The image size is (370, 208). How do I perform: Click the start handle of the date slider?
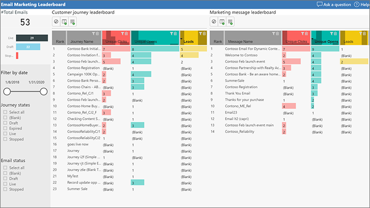pos(7,91)
